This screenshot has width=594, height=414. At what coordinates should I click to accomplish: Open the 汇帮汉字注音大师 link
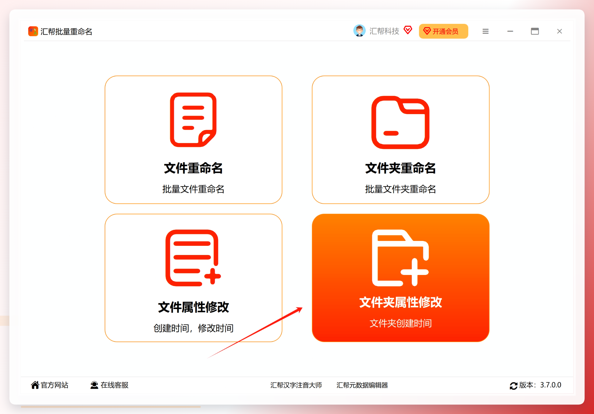coord(296,385)
